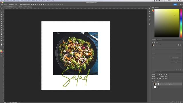This screenshot has width=183, height=103.
Task: Select the Horizontal Type tool
Action: click(1, 39)
